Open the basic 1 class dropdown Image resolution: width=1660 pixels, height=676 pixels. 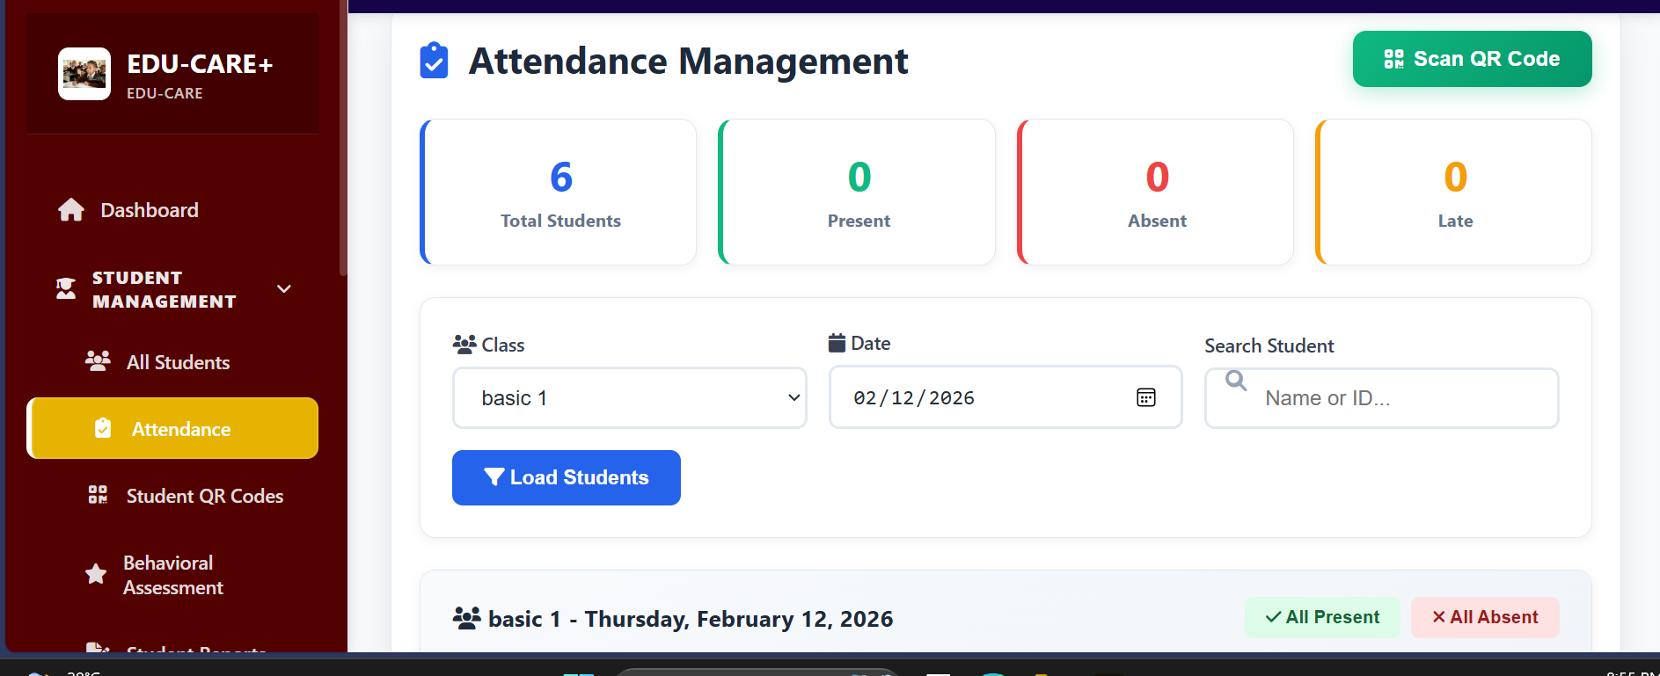tap(628, 397)
